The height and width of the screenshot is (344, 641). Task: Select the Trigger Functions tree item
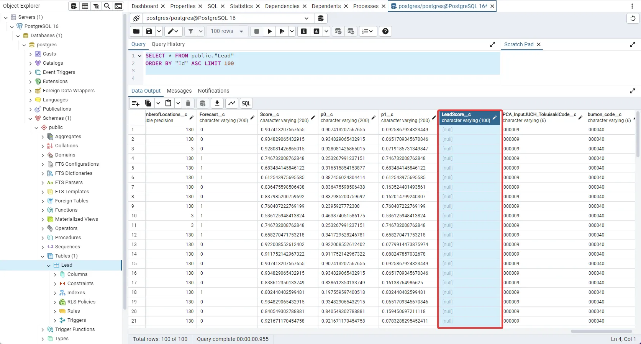(x=75, y=329)
